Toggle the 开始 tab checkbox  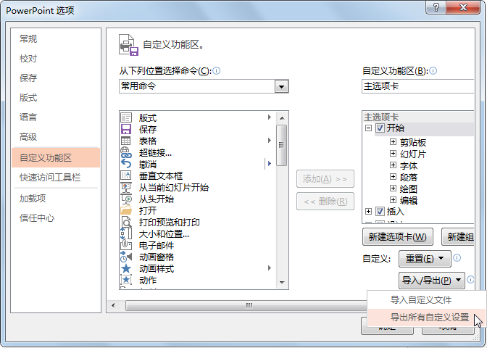[380, 128]
